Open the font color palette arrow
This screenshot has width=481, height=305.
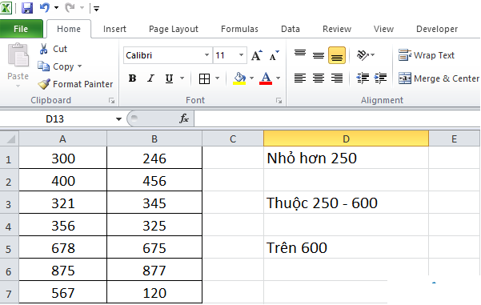[x=278, y=78]
